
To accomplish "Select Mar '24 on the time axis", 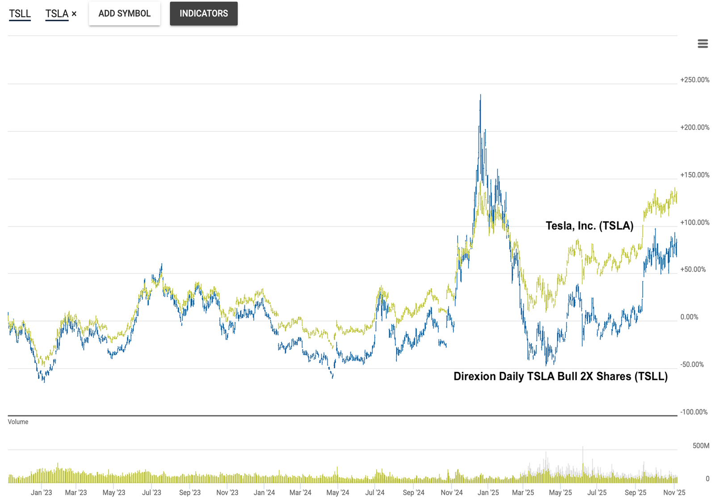I will point(300,492).
